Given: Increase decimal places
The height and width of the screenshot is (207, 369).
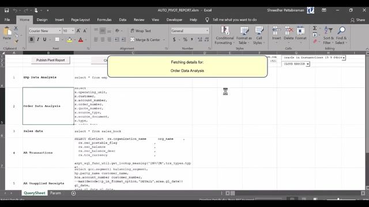Looking at the screenshot, I should tap(200, 40).
